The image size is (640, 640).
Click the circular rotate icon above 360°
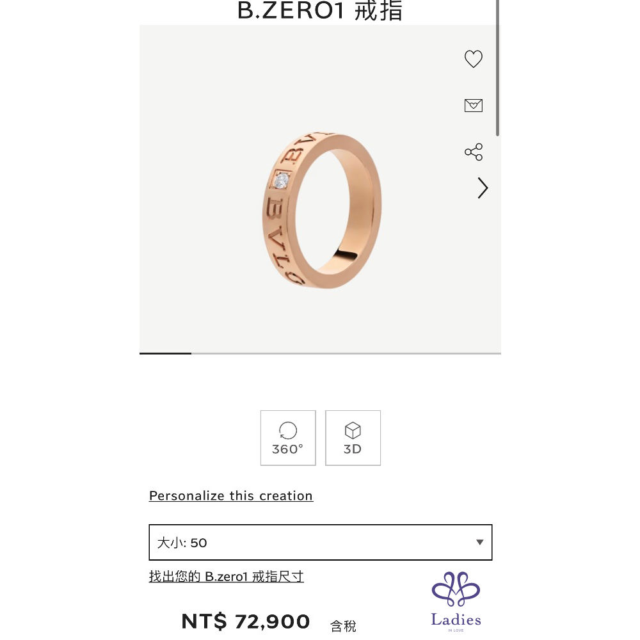(x=288, y=430)
